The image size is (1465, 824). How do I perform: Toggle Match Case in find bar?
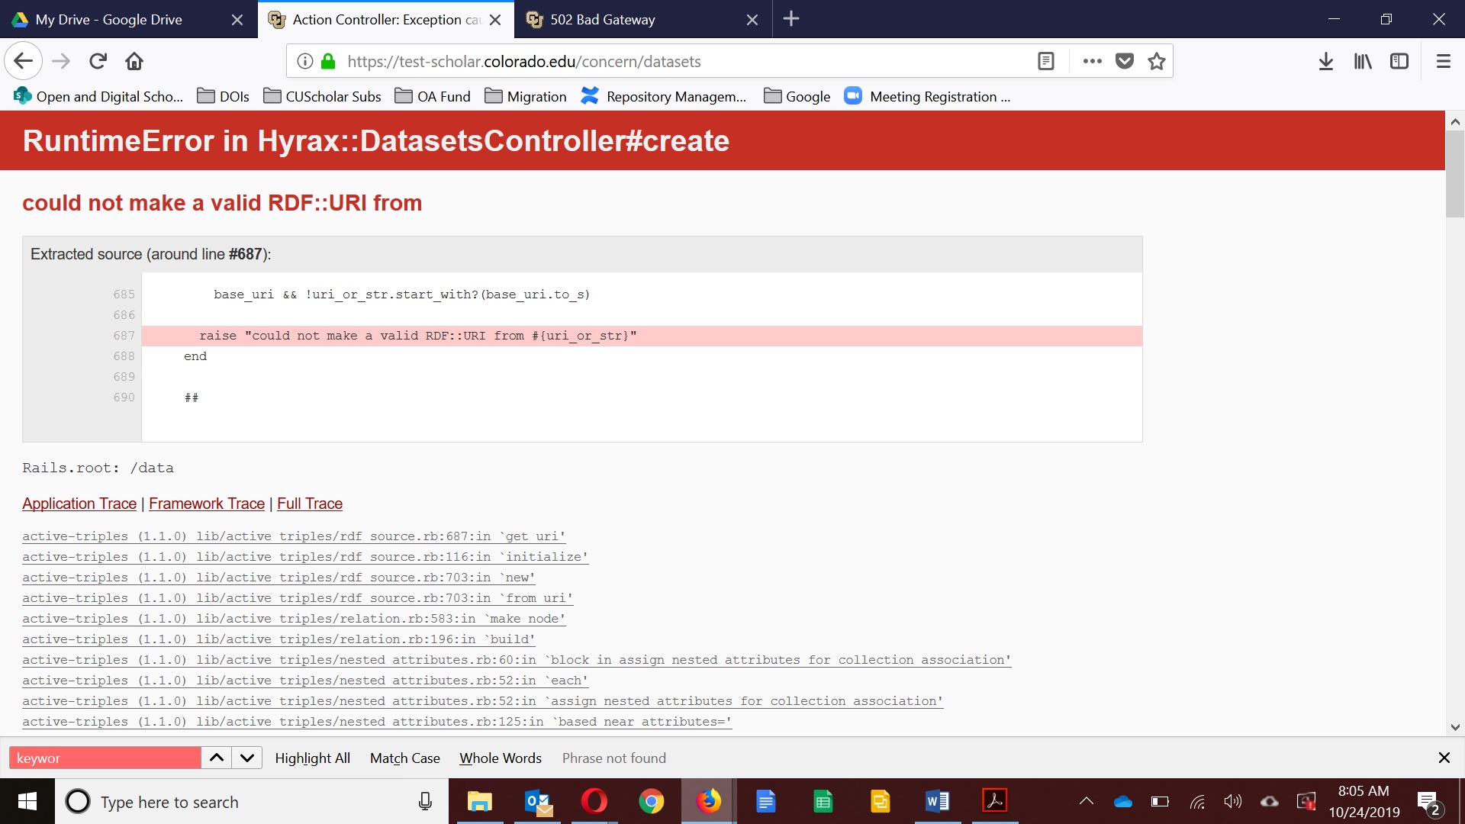pyautogui.click(x=405, y=758)
